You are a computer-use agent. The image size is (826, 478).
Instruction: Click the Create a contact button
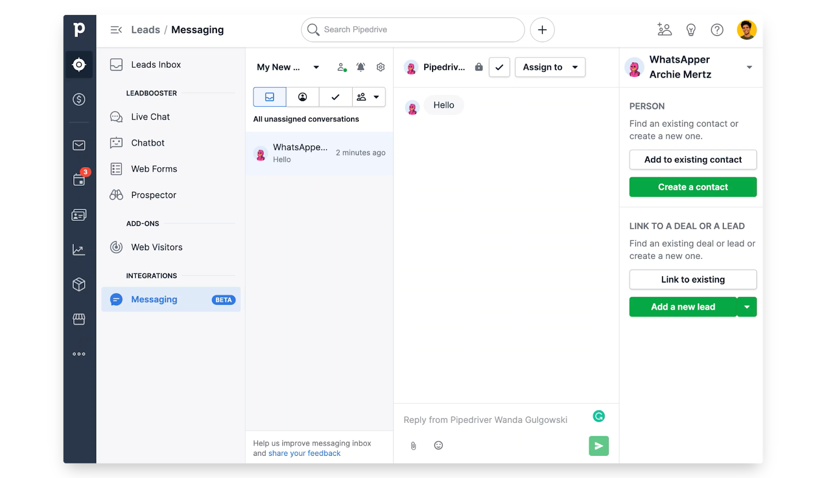(x=693, y=187)
